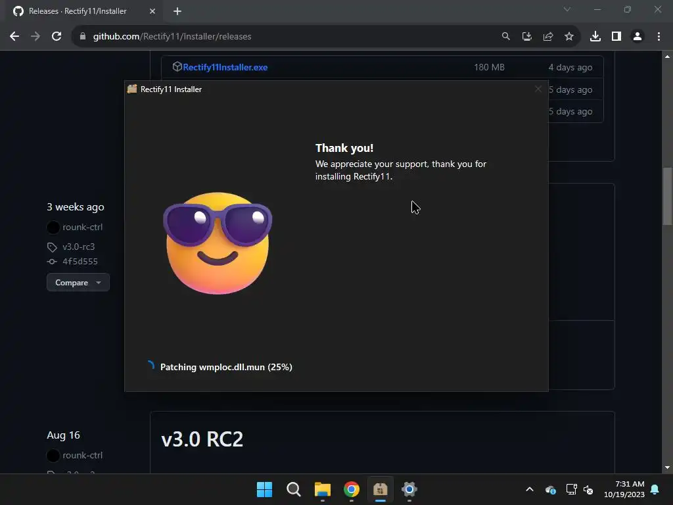Click scrollbar down arrow
The height and width of the screenshot is (505, 673).
667,468
